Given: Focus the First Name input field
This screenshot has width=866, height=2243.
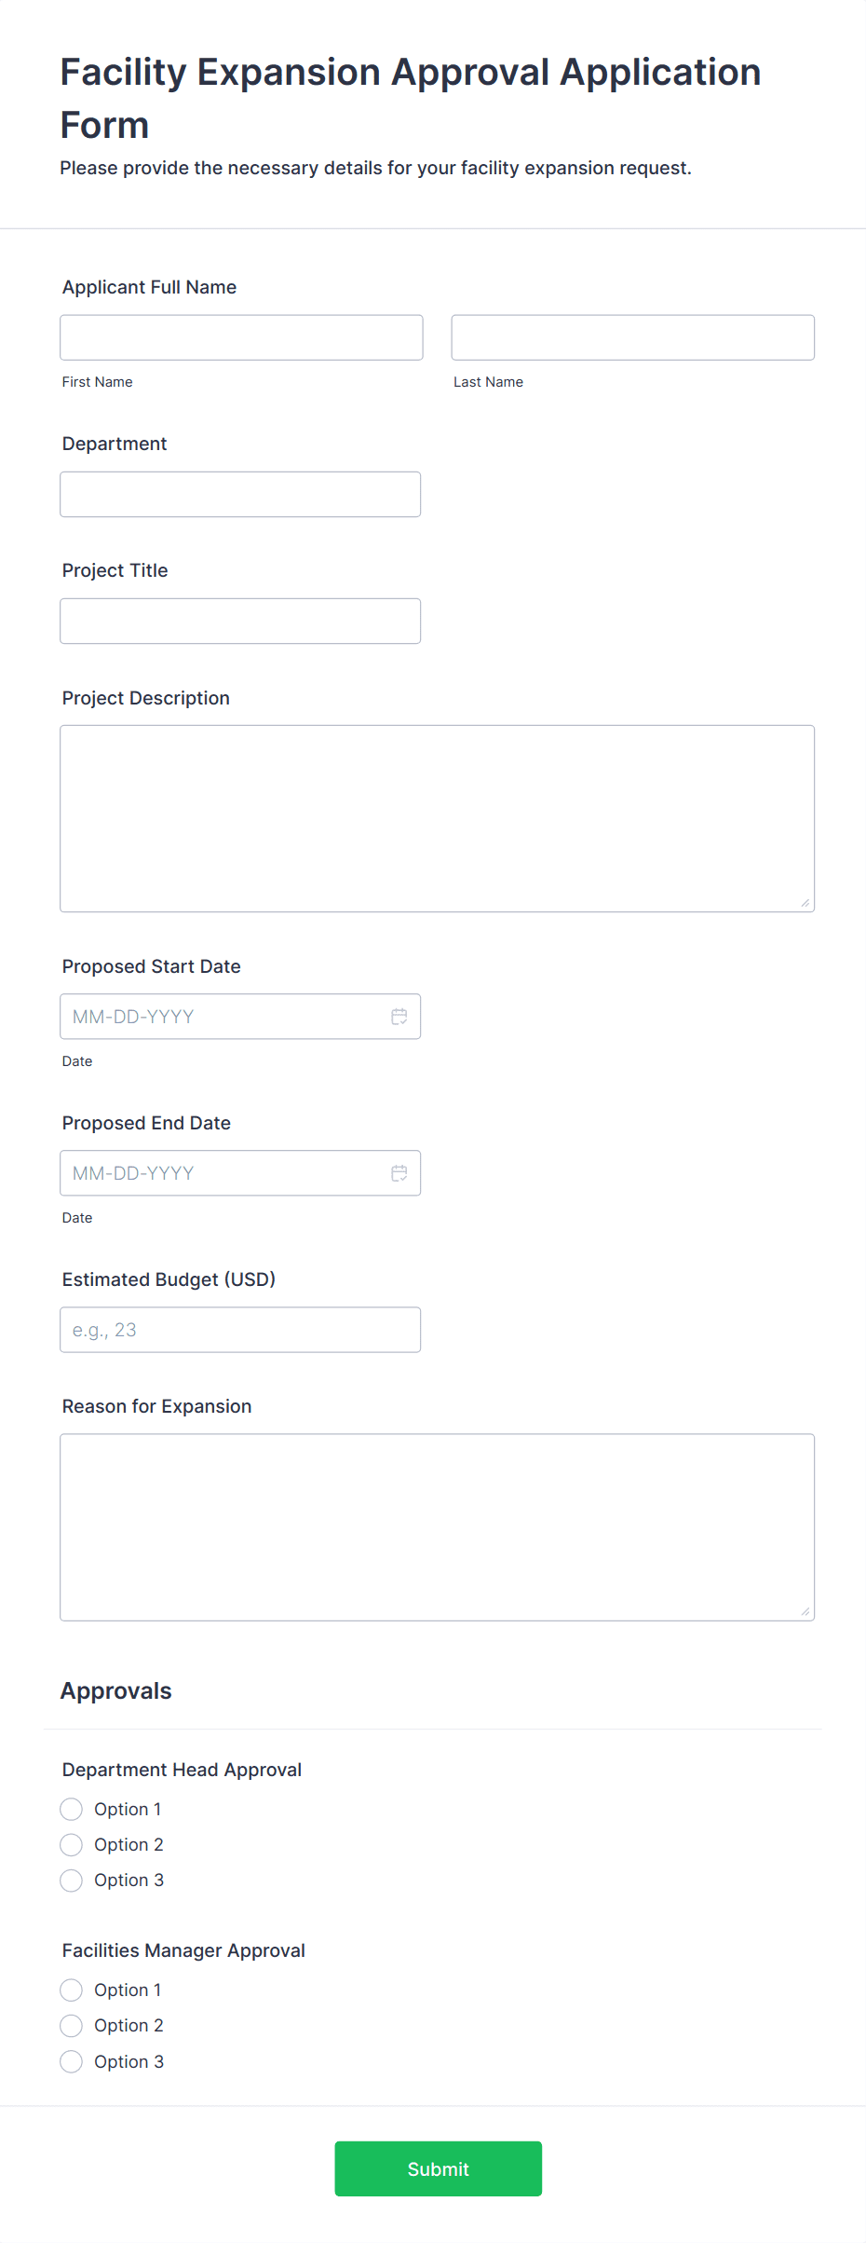Looking at the screenshot, I should (240, 337).
